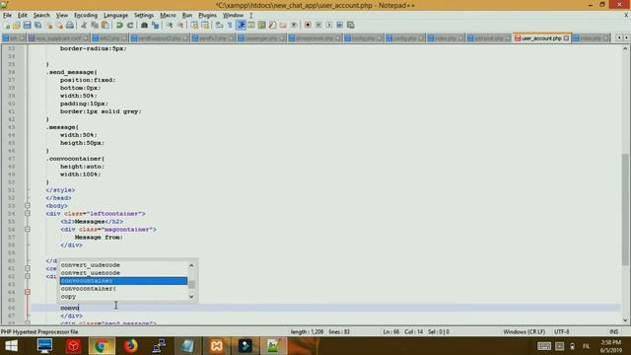The width and height of the screenshot is (631, 355).
Task: Toggle the highlighted Indent Guide button
Action: pyautogui.click(x=241, y=26)
